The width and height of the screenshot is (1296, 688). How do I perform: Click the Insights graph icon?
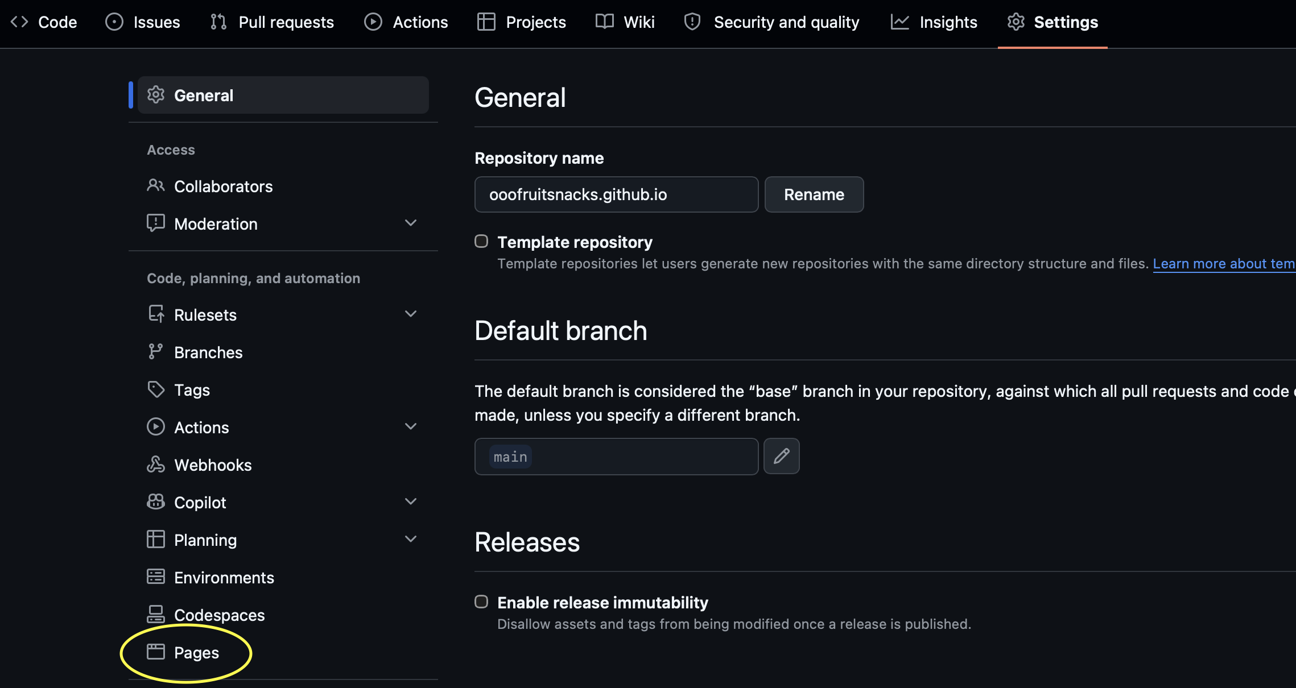coord(900,22)
